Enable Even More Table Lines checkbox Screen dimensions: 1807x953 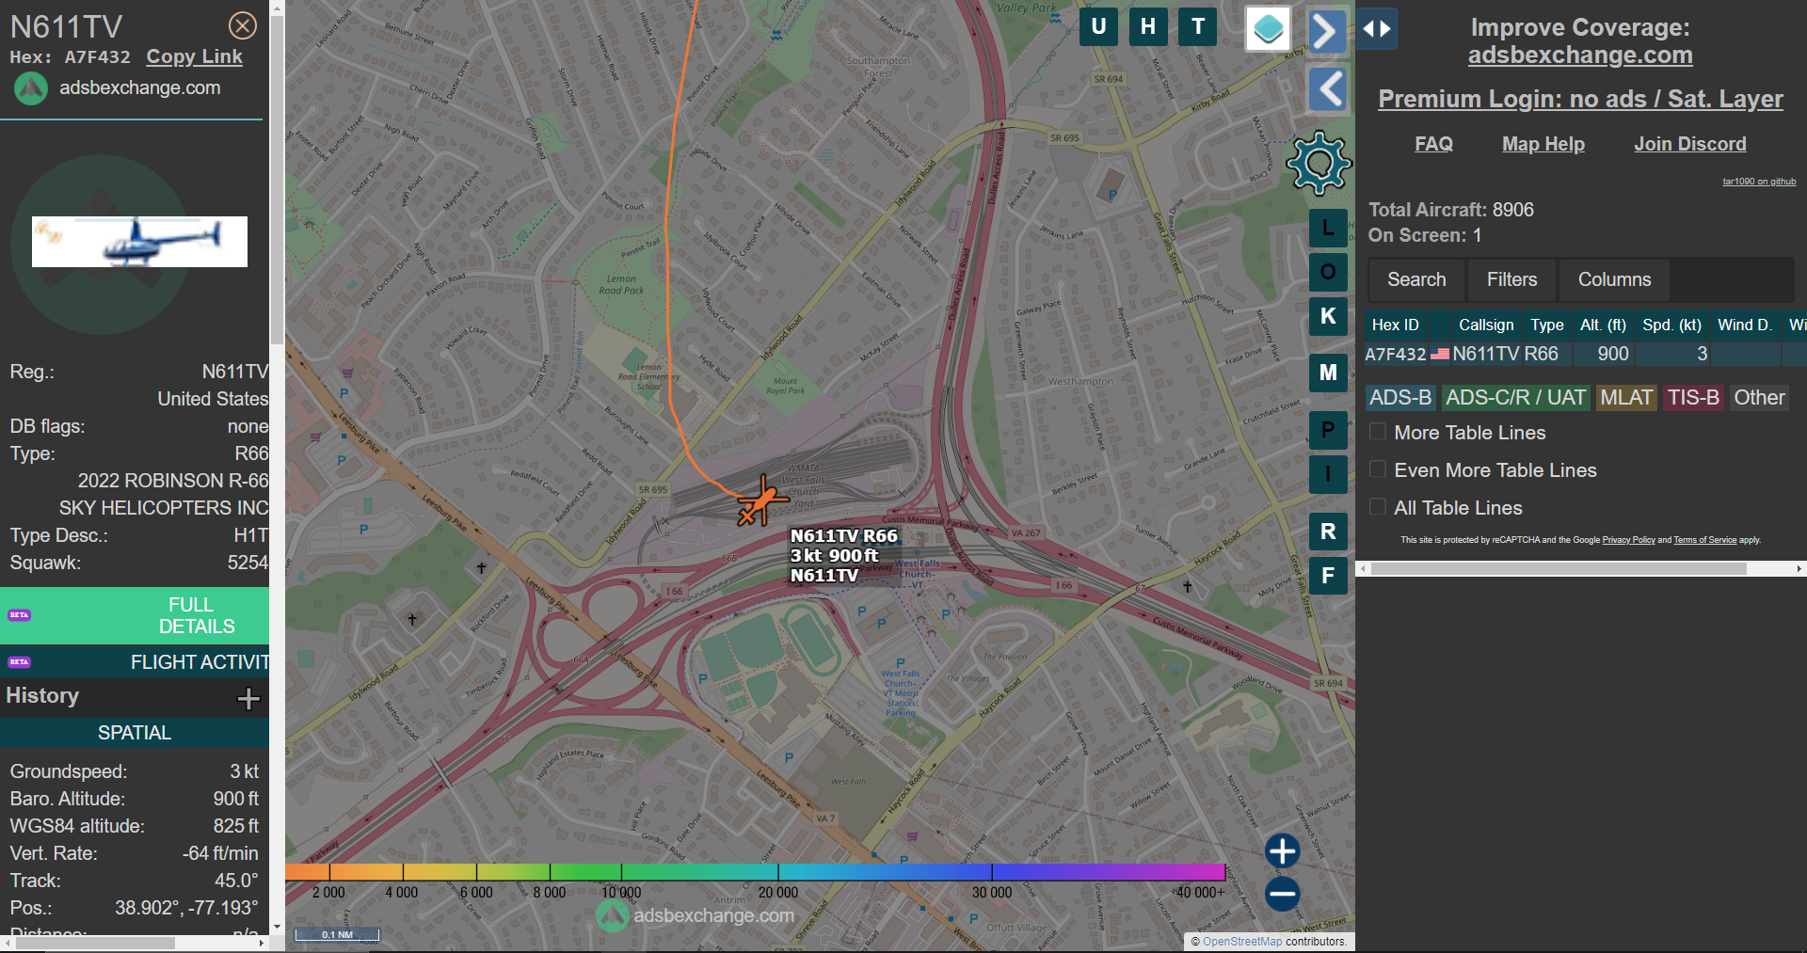(1378, 469)
